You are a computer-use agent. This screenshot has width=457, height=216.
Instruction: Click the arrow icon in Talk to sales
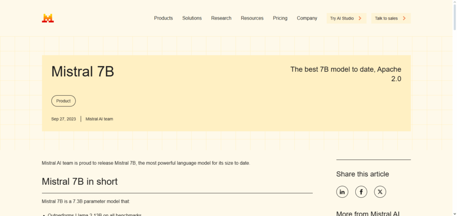point(404,18)
